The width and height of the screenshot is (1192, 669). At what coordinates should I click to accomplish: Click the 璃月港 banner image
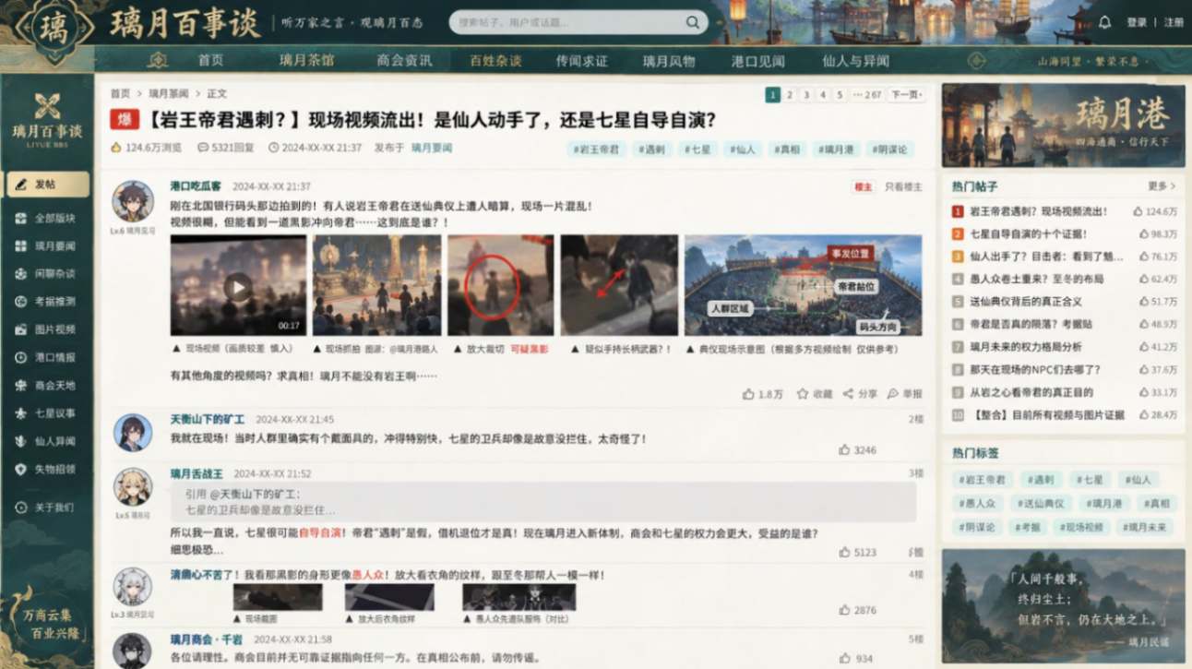pyautogui.click(x=1063, y=125)
